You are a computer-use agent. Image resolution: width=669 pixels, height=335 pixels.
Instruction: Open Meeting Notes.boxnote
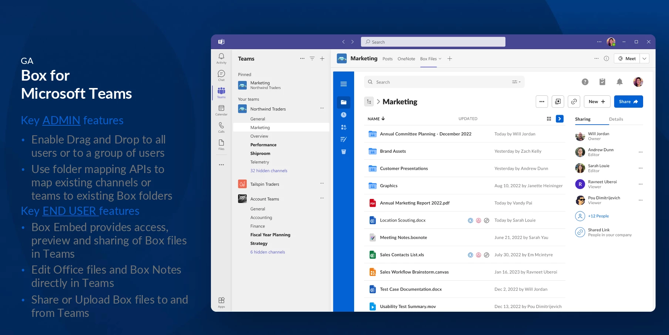point(403,237)
